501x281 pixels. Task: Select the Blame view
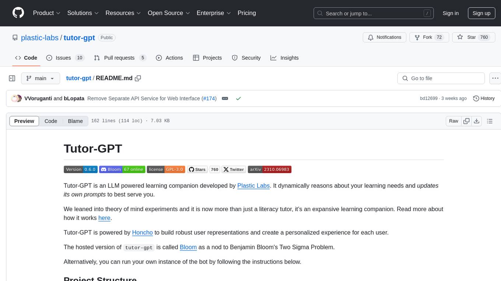click(x=75, y=121)
